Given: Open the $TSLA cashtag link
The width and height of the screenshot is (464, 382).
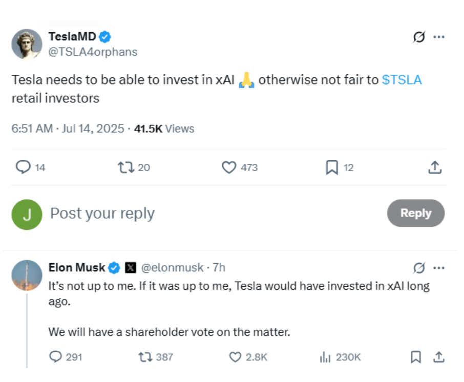Looking at the screenshot, I should (402, 79).
